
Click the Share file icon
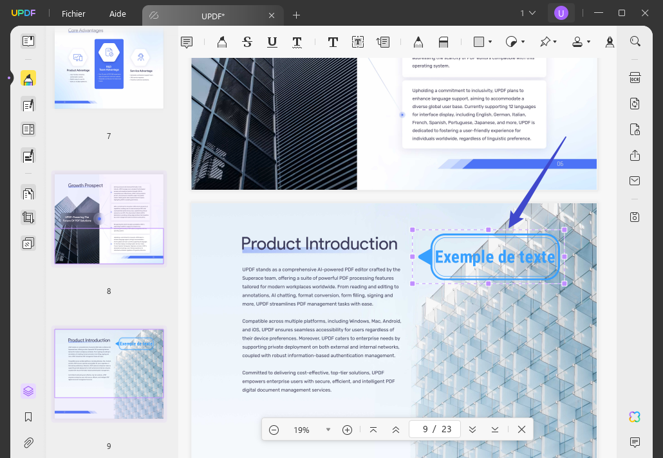point(635,156)
